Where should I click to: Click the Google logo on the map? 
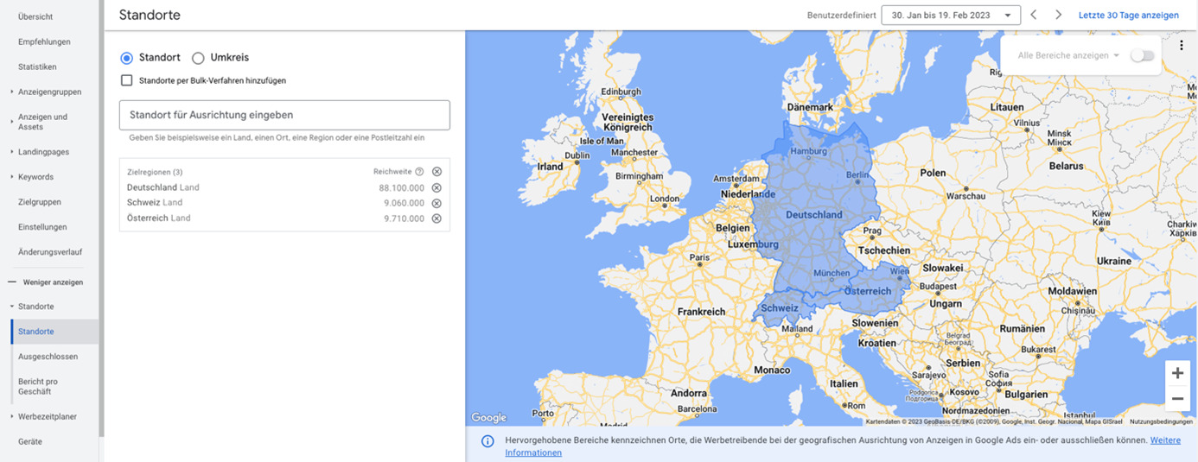pyautogui.click(x=488, y=418)
